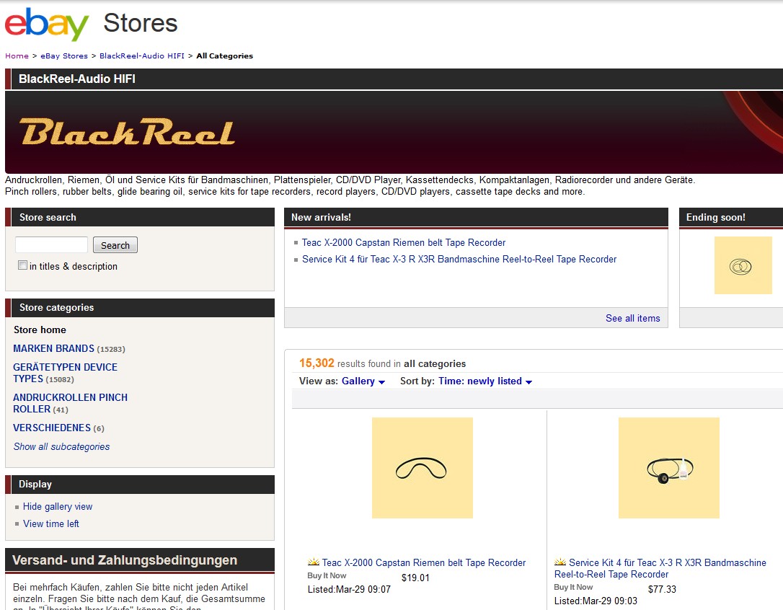The width and height of the screenshot is (783, 610).
Task: Click new-listing icon beside Service Kit 4 title
Action: pos(560,562)
